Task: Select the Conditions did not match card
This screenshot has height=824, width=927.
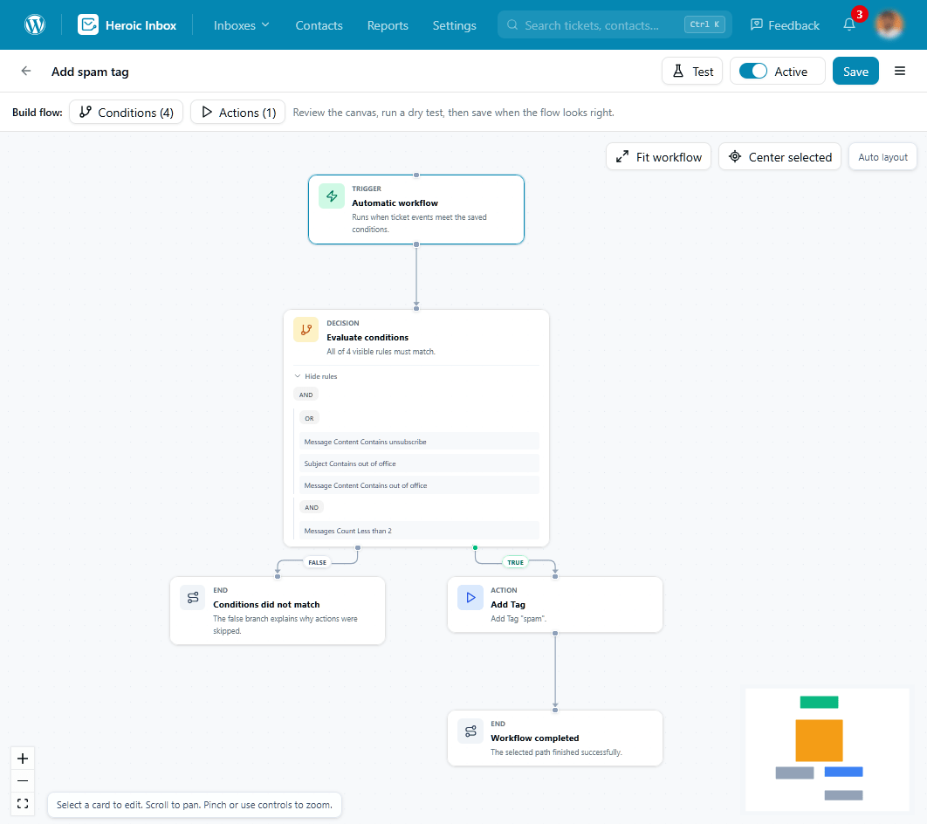Action: coord(278,611)
